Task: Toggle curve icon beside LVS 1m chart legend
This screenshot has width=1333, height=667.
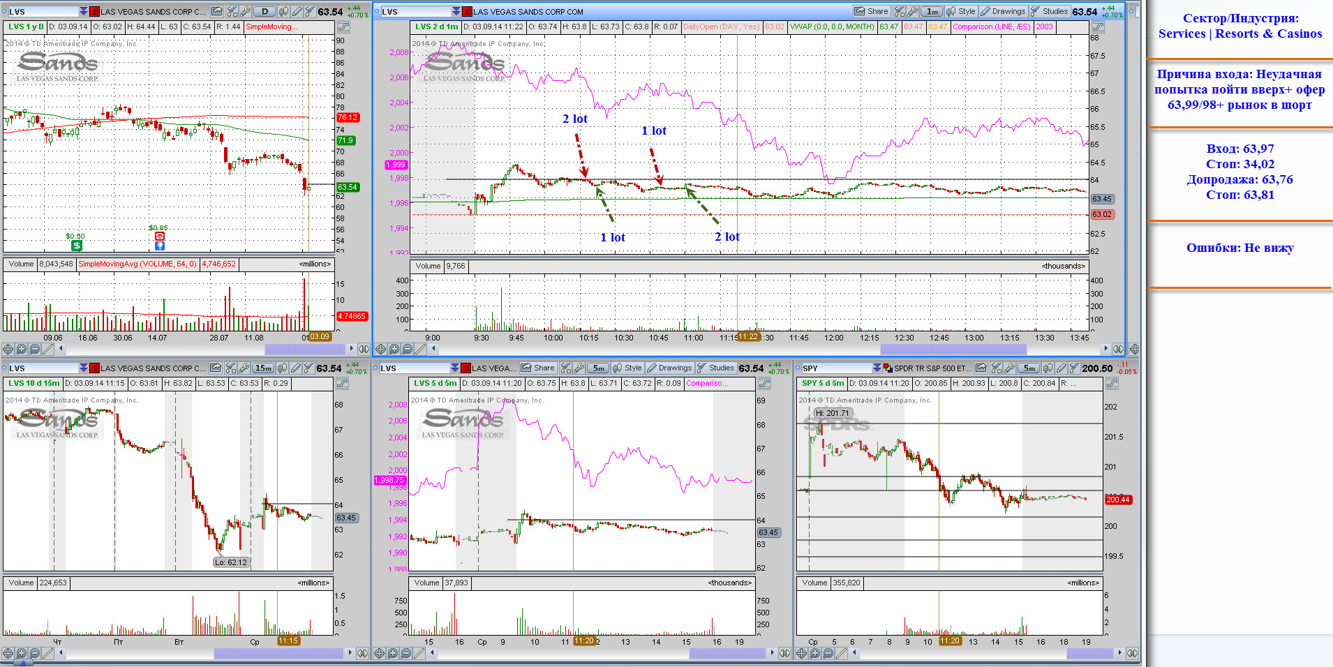Action: (x=1098, y=27)
